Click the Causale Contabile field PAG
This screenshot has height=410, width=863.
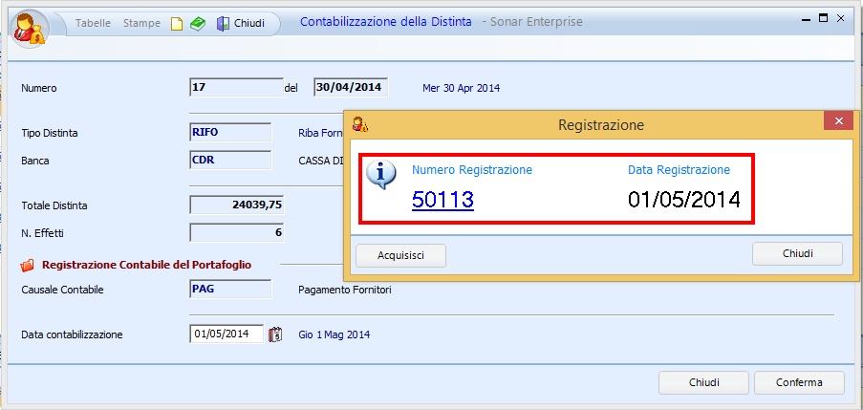point(230,290)
